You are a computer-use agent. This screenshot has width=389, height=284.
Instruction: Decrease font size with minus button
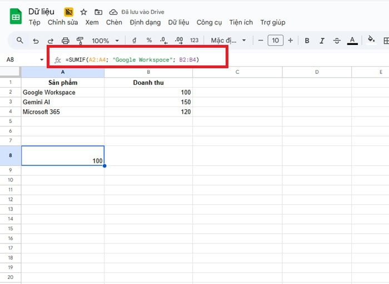pyautogui.click(x=261, y=40)
